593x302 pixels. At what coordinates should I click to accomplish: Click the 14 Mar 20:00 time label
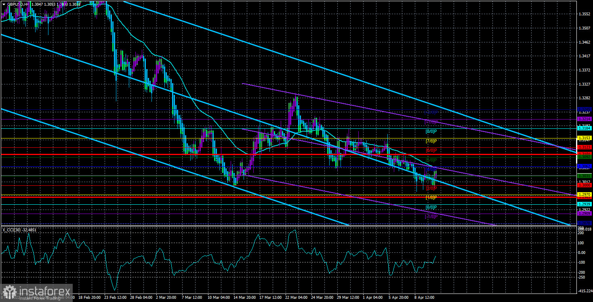click(x=244, y=298)
